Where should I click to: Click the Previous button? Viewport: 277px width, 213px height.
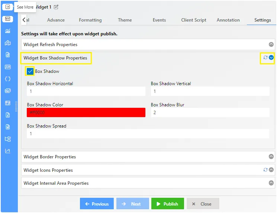pyautogui.click(x=97, y=204)
